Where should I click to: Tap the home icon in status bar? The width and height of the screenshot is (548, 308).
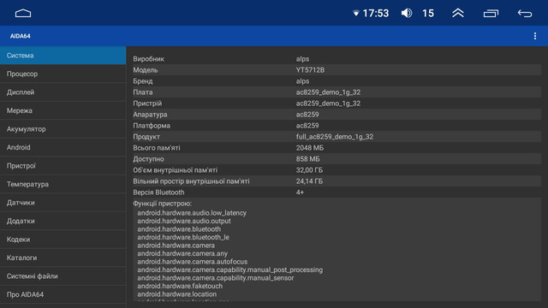coord(23,14)
